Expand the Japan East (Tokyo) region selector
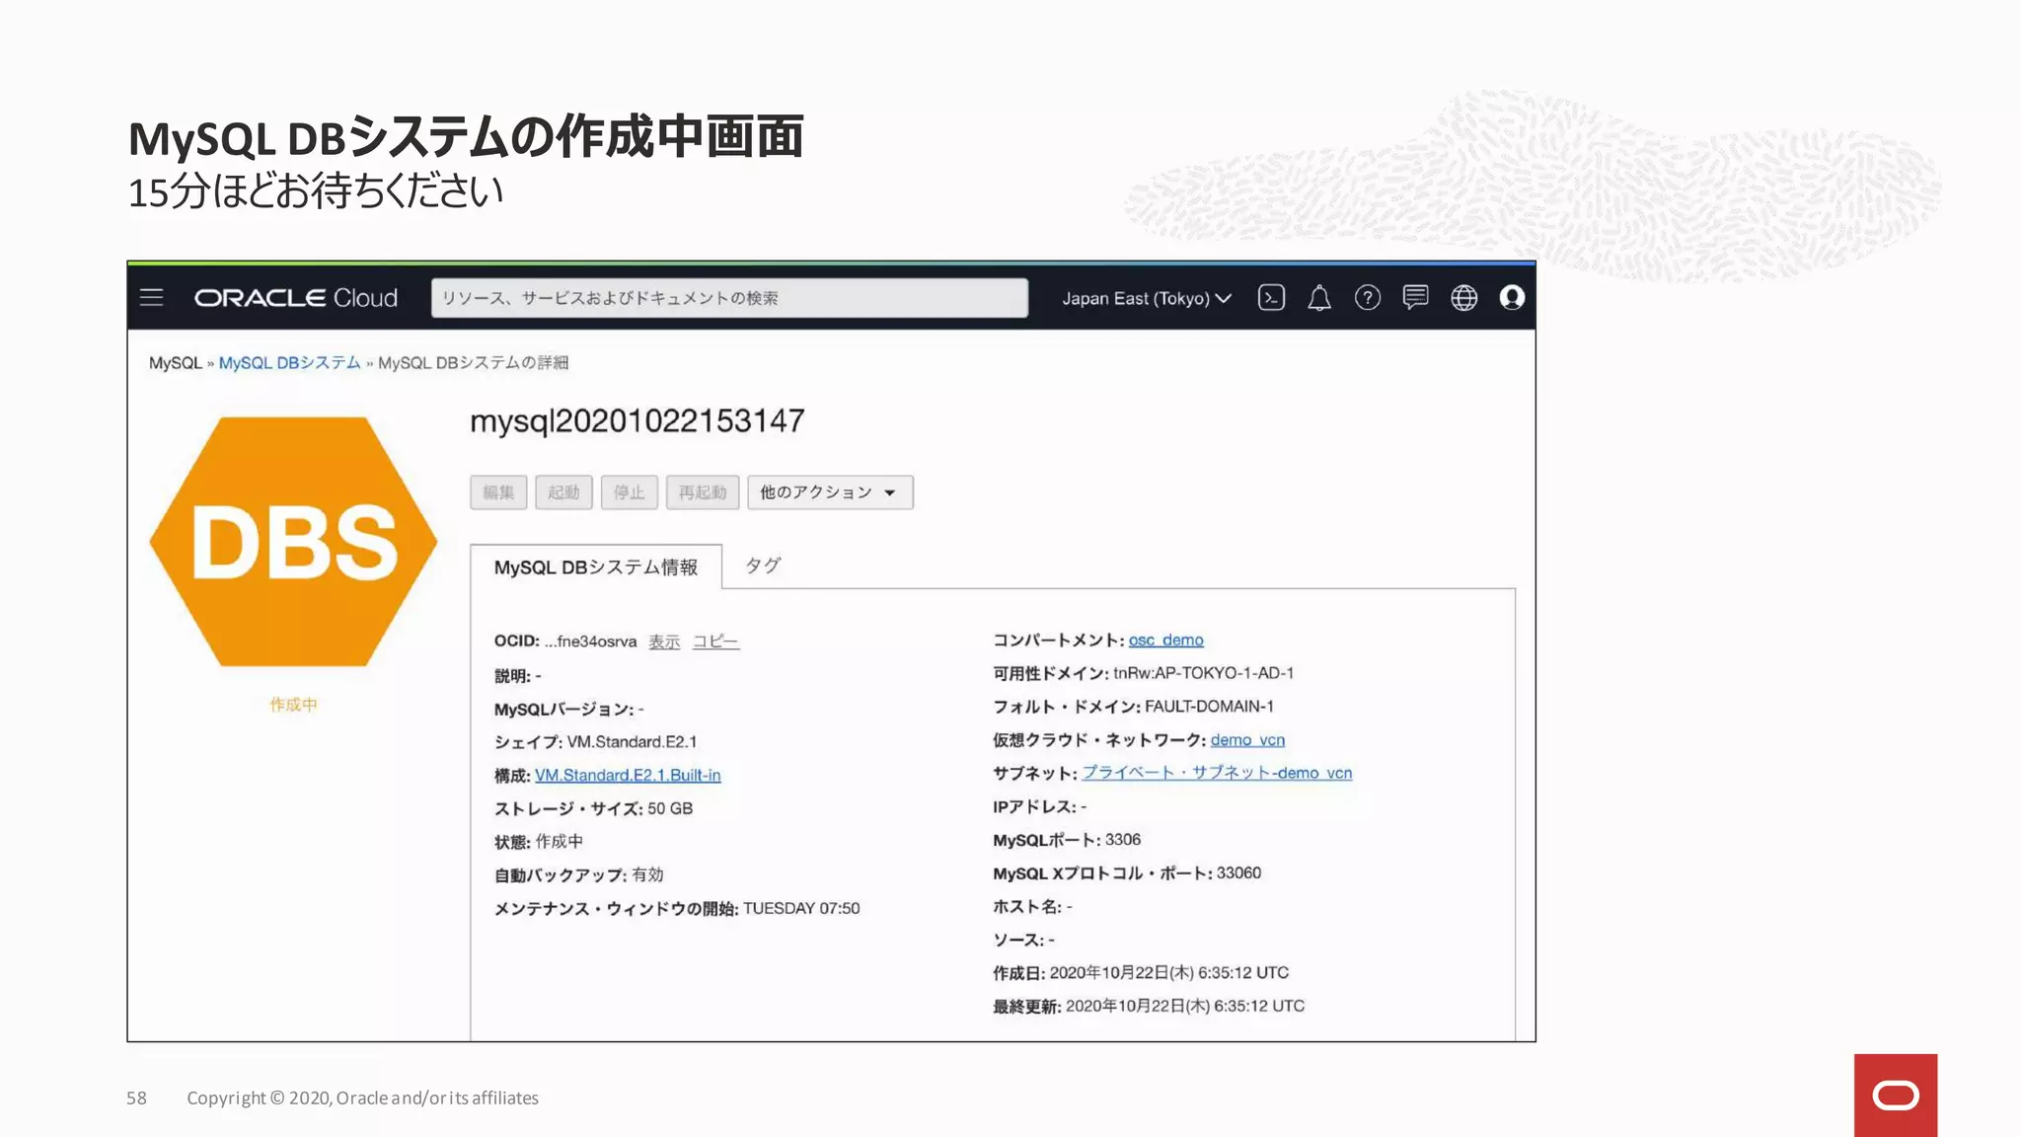 click(1146, 298)
